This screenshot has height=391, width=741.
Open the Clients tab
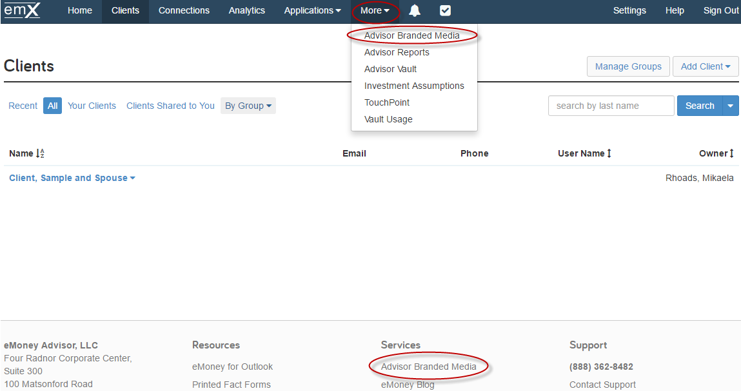click(125, 10)
